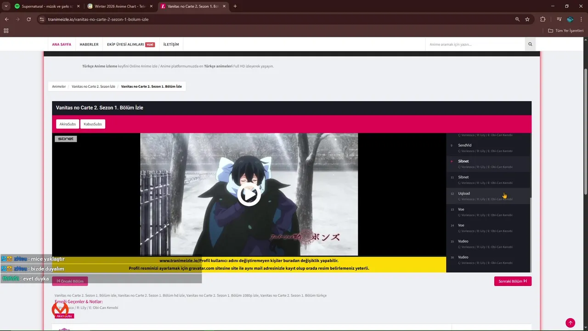Open the browser extensions puzzle icon
The width and height of the screenshot is (588, 331).
click(543, 19)
